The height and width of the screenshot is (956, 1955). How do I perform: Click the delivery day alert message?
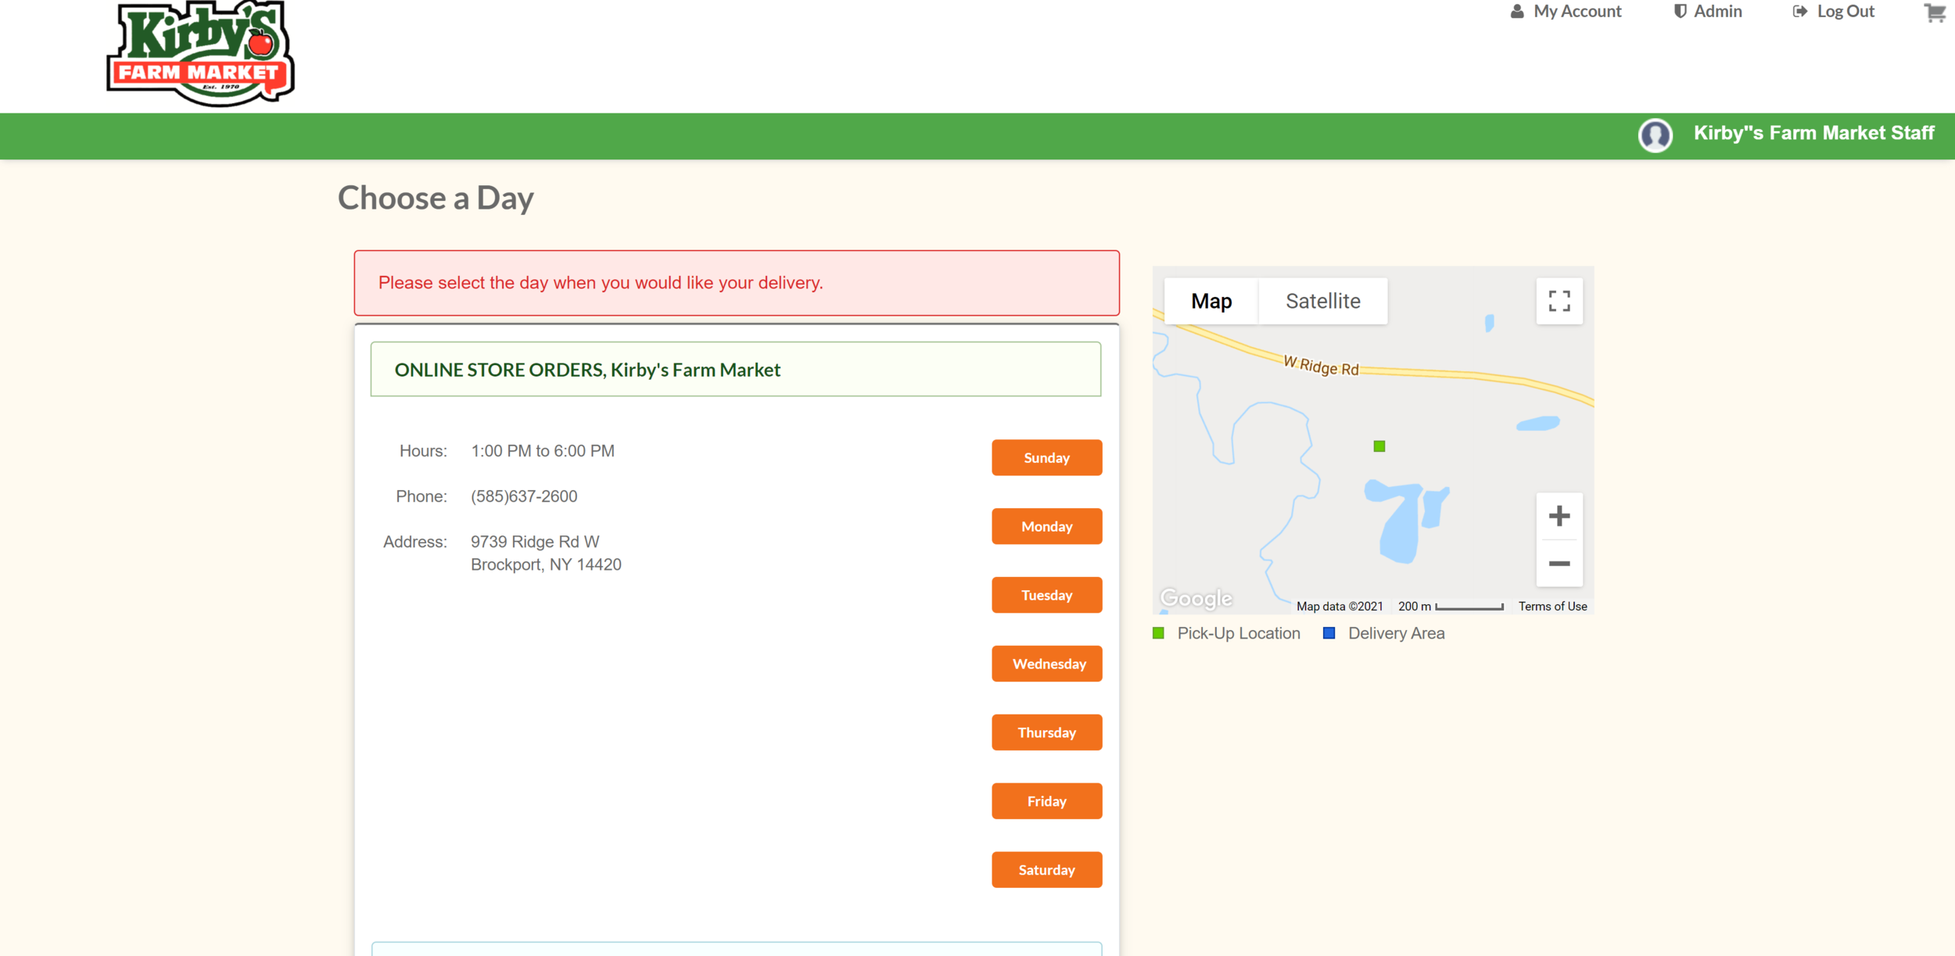[x=736, y=283]
